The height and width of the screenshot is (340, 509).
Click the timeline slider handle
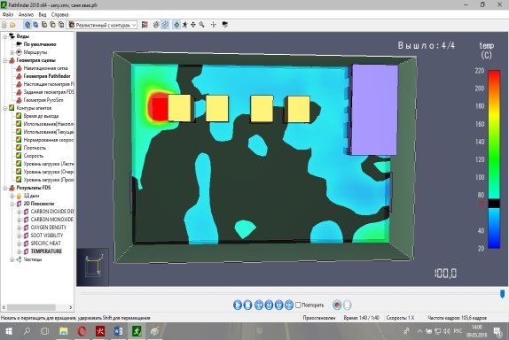[502, 294]
